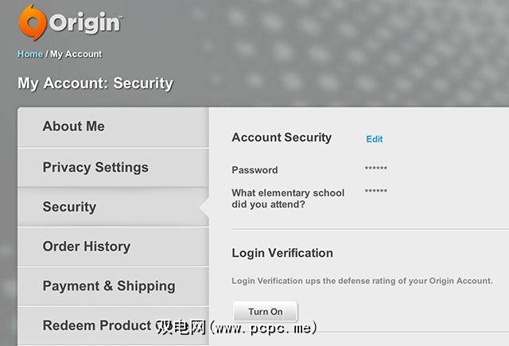Click the Login Verification description text
This screenshot has width=509, height=346.
[x=363, y=281]
